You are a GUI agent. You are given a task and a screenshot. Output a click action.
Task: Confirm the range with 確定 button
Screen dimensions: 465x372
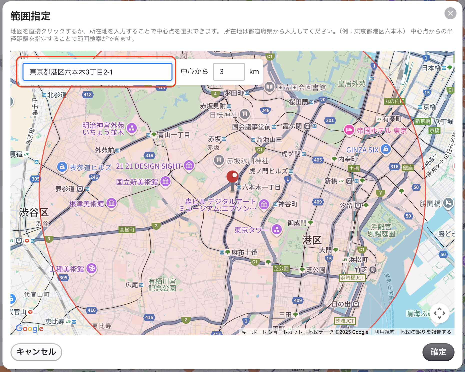tap(438, 352)
